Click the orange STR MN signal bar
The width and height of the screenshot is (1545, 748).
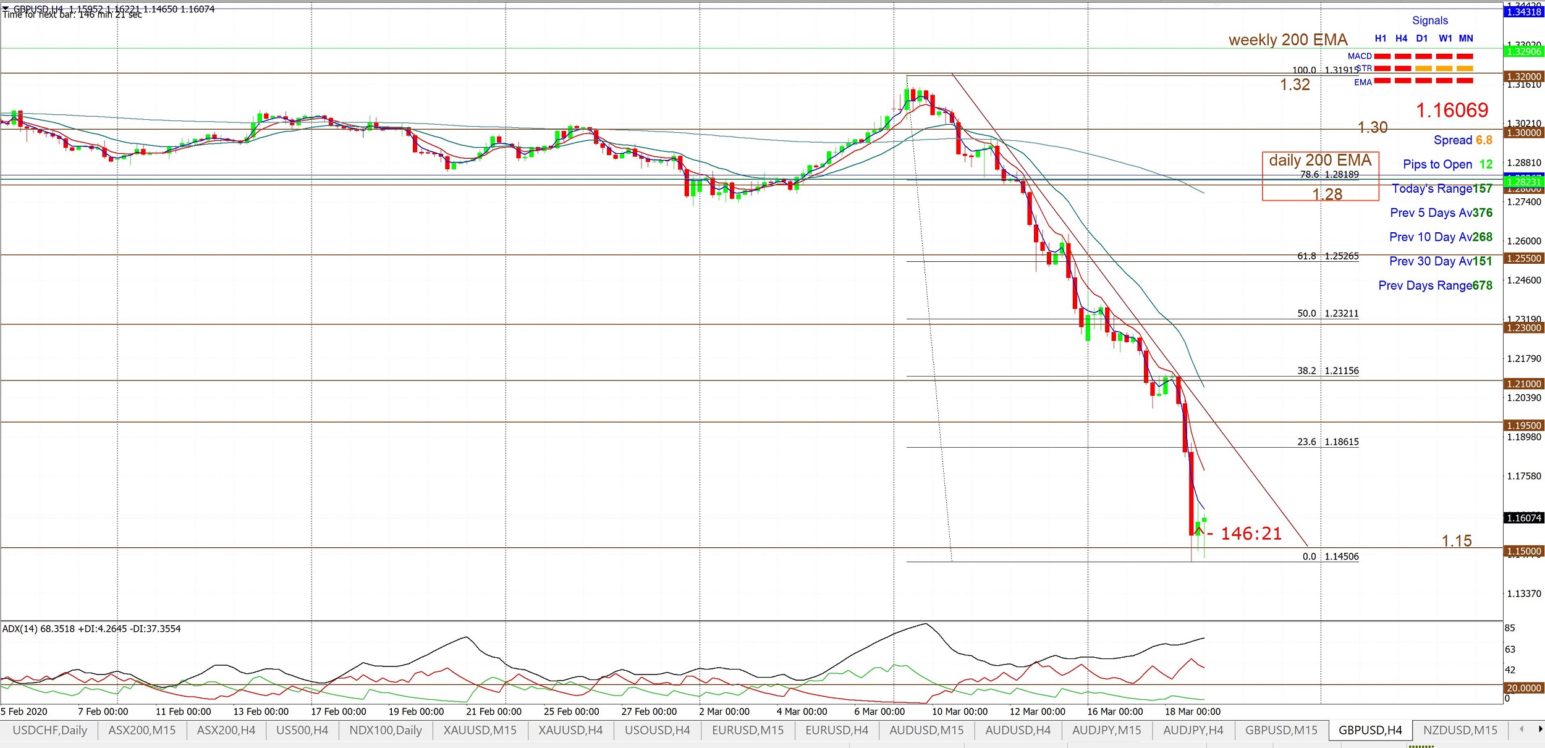pyautogui.click(x=1465, y=69)
